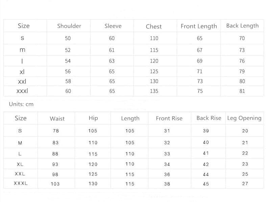Click the Sleeve column header
The image size is (266, 202).
113,26
